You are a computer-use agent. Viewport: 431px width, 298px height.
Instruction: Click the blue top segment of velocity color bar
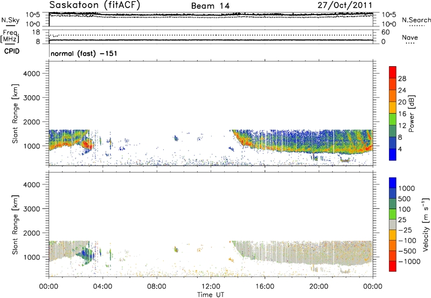(x=393, y=183)
